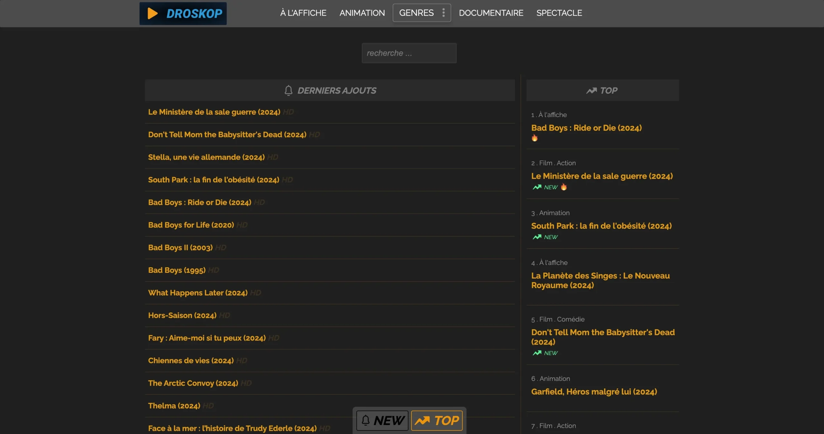Image resolution: width=824 pixels, height=434 pixels.
Task: Open What Happens Later (2024)
Action: (x=198, y=293)
